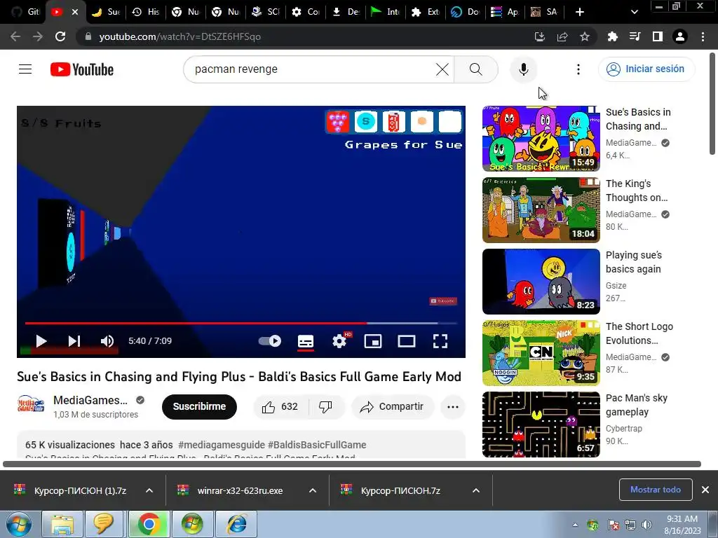This screenshot has width=718, height=538.
Task: Open Sue's Basics in Chasing thumbnail 15:49
Action: [541, 139]
